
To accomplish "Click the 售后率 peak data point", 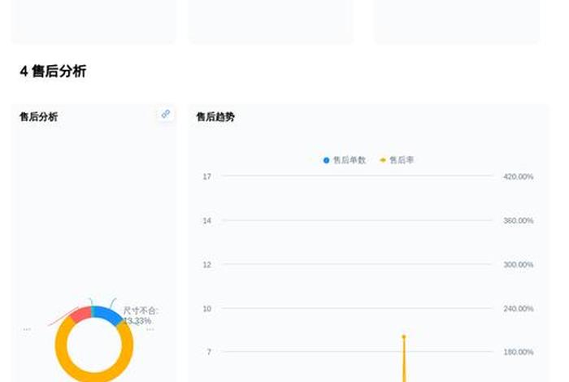I will click(x=403, y=336).
